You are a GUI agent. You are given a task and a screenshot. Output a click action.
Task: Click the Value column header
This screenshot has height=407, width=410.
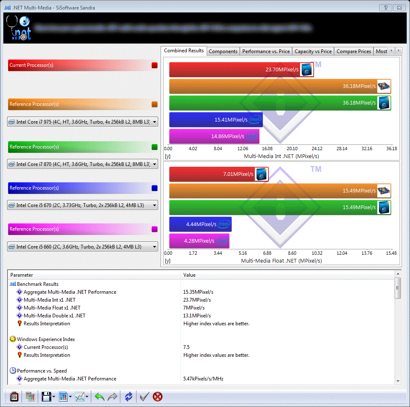(x=287, y=275)
